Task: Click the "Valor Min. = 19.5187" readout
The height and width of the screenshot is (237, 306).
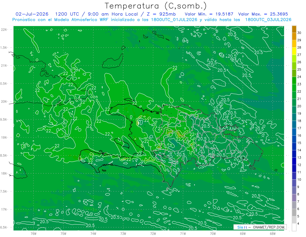Action: [x=209, y=14]
